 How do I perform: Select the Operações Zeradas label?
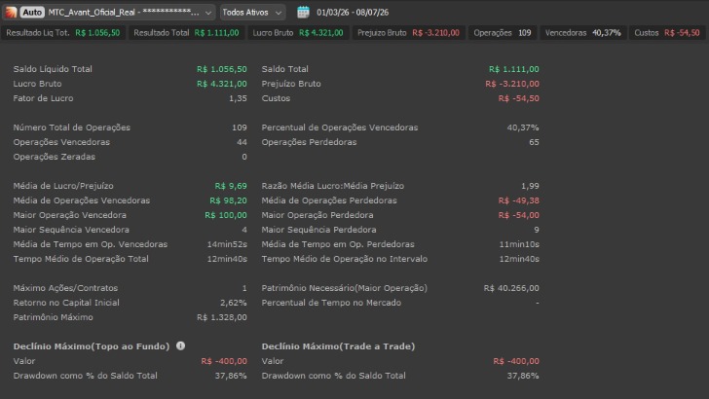click(55, 157)
